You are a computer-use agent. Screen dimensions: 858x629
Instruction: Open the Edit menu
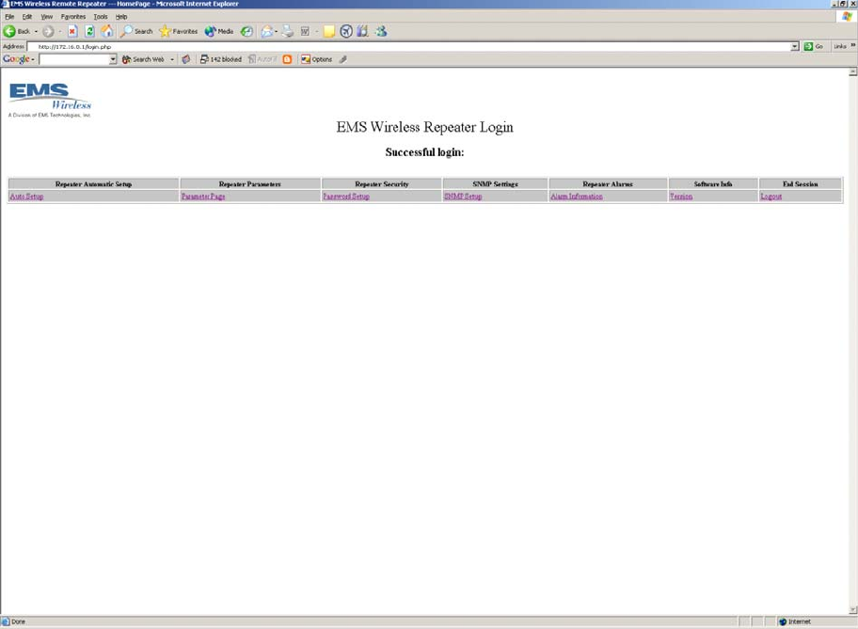pyautogui.click(x=26, y=17)
